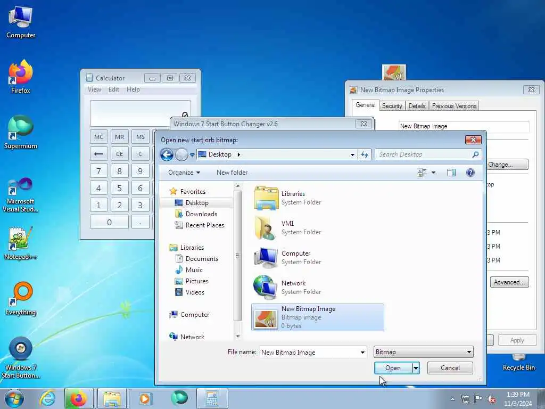The width and height of the screenshot is (545, 409).
Task: Show hidden tray icons arrow
Action: 452,399
